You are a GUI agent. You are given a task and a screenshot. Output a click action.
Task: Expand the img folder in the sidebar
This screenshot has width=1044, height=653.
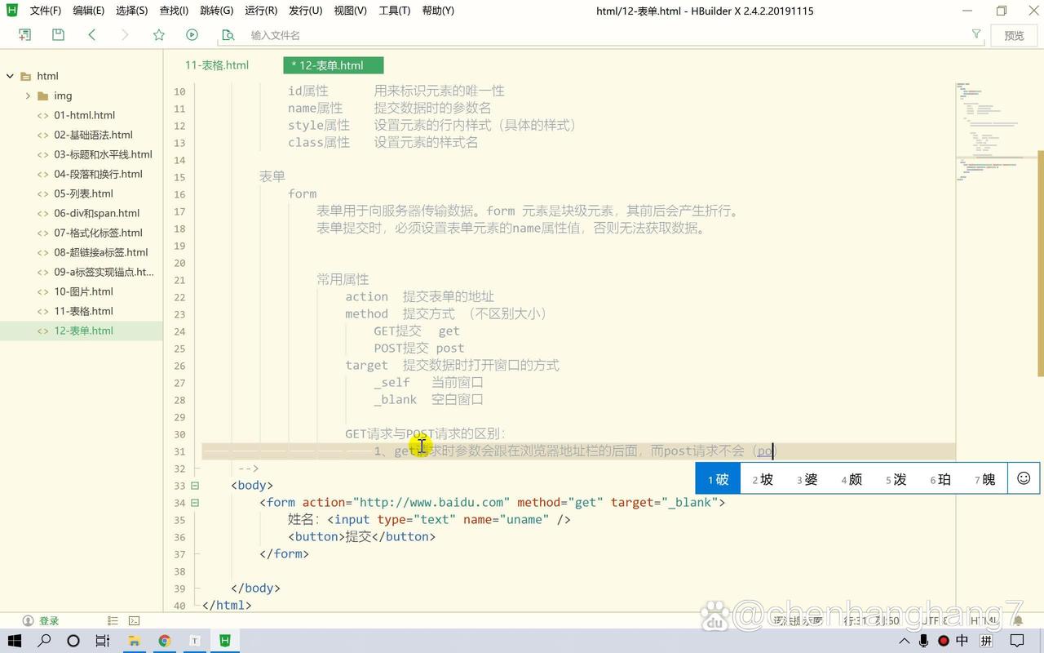(28, 96)
